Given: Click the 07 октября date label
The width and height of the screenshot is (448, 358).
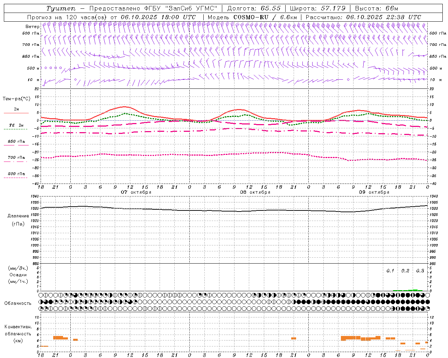Looking at the screenshot, I should pyautogui.click(x=136, y=192).
